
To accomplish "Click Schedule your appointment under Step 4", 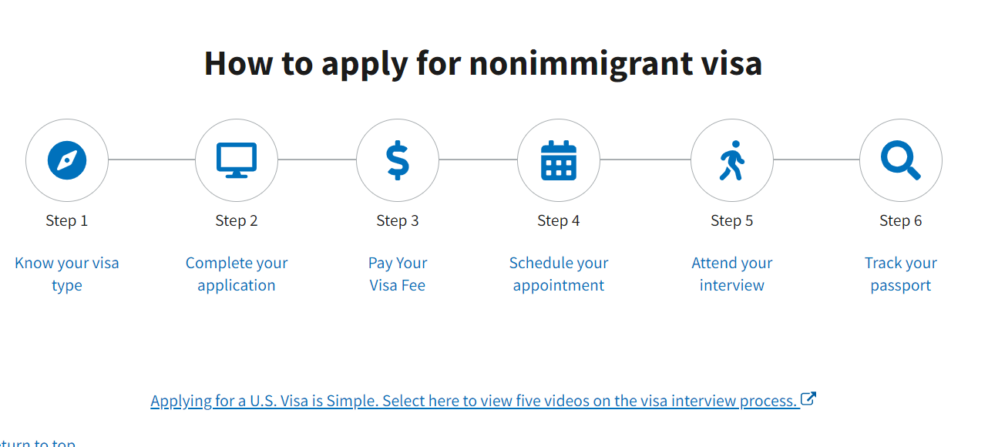I will (559, 274).
